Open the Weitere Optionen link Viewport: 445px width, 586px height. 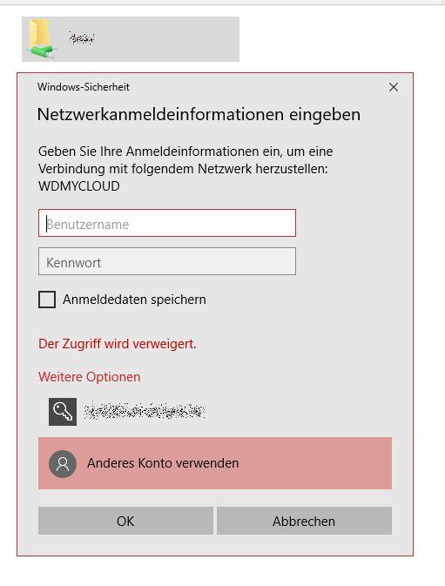(90, 377)
